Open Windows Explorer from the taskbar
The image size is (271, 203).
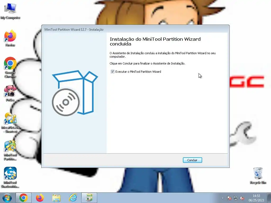(56, 198)
